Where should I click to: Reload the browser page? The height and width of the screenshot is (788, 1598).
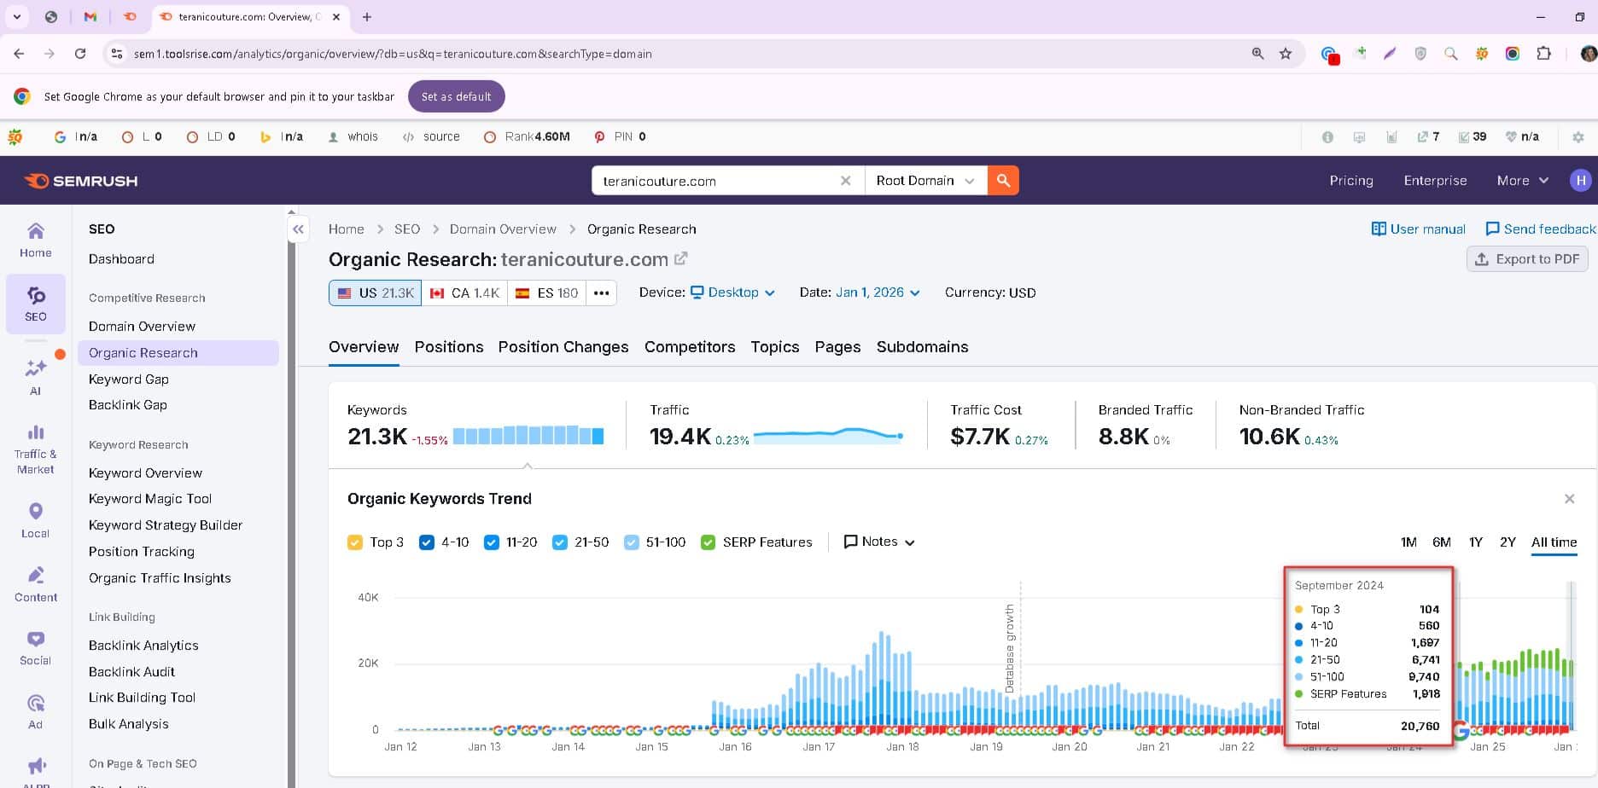coord(80,54)
